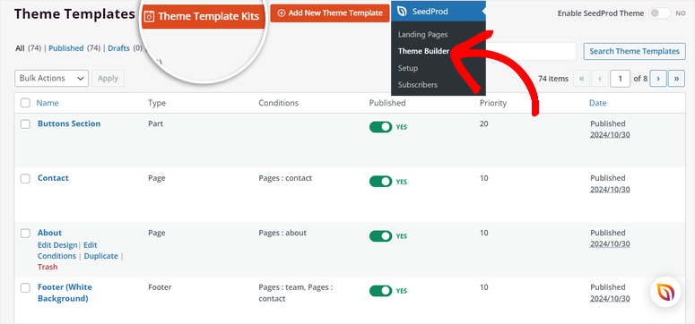Switch off published toggle for About
Image resolution: width=695 pixels, height=324 pixels.
(381, 236)
